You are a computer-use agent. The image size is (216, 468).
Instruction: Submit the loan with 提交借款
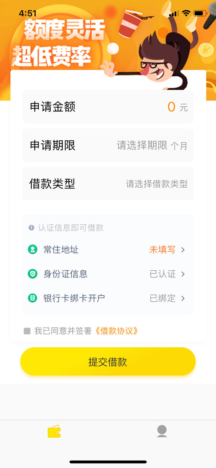(108, 362)
